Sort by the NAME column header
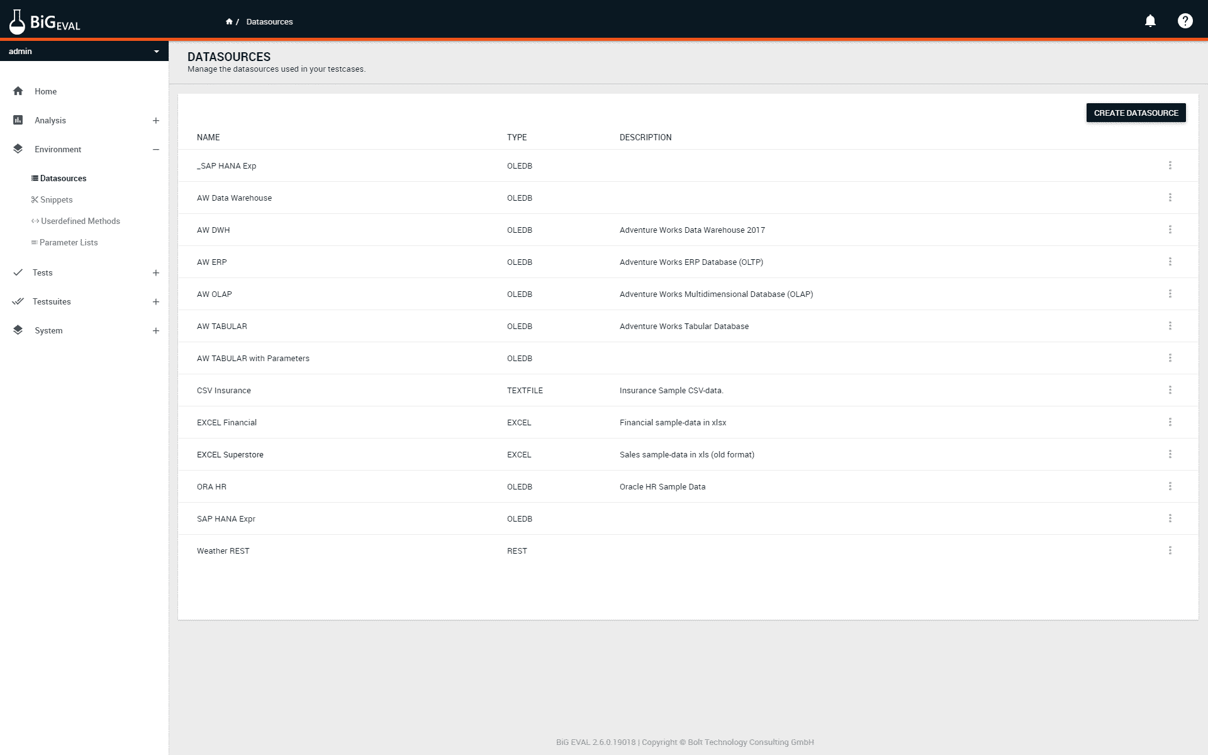The image size is (1208, 755). coord(208,137)
